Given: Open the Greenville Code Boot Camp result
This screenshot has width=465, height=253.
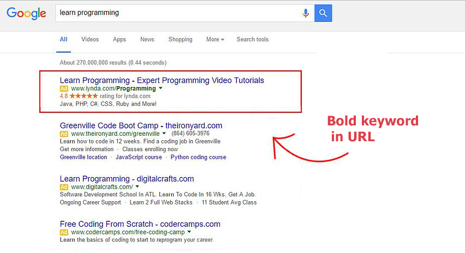Looking at the screenshot, I should [141, 125].
